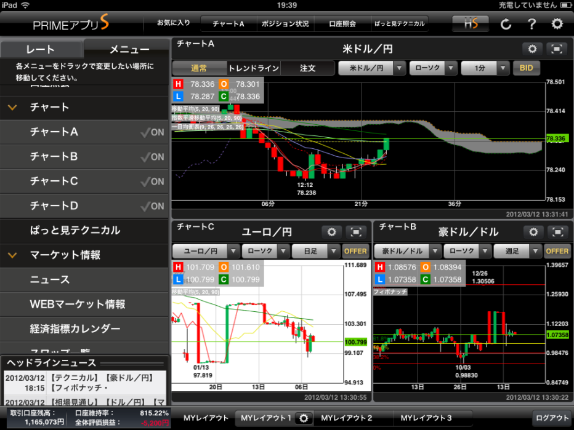574x430 pixels.
Task: Open help via question mark icon
Action: tap(532, 25)
